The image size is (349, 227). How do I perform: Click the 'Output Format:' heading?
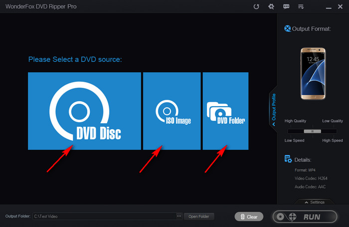312,29
